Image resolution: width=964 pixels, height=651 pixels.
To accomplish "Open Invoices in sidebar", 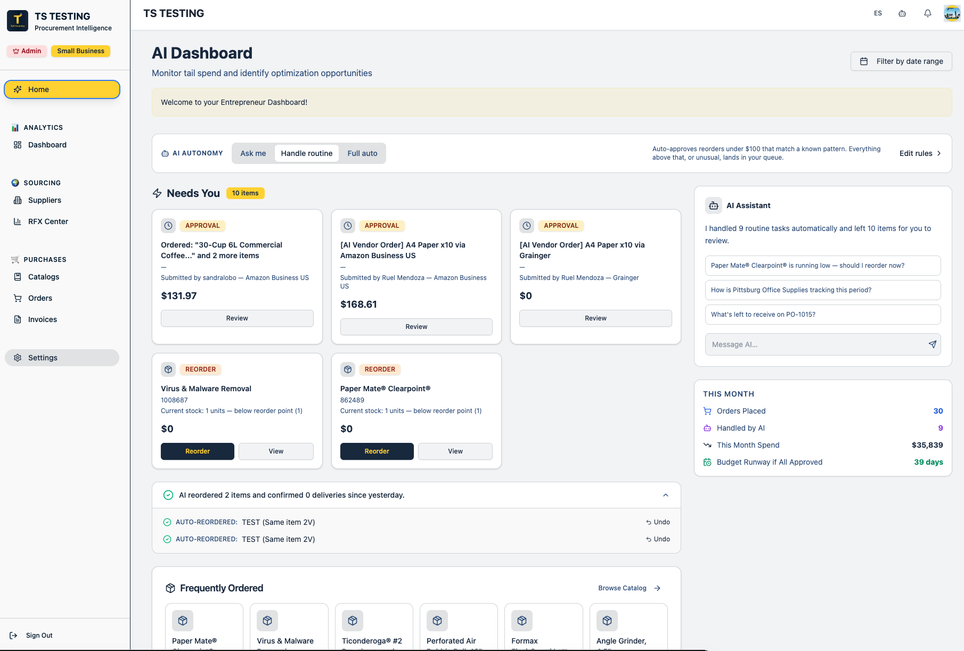I will (x=62, y=319).
